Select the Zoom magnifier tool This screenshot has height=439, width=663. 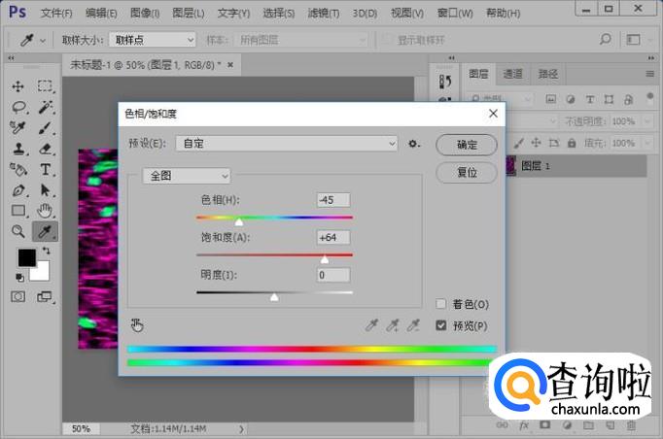coord(18,231)
